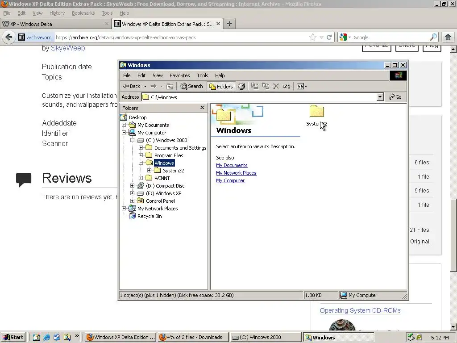Click the Firefox page vertical scrollbar thumb

click(453, 235)
